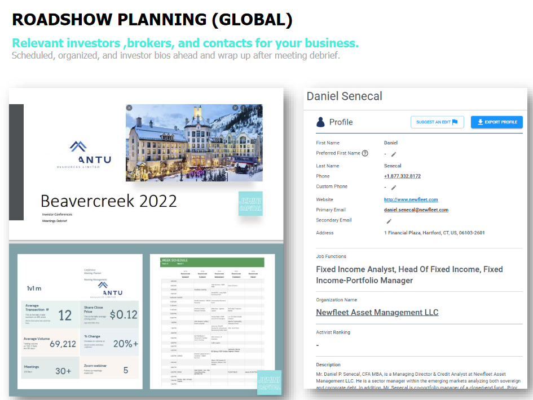The height and width of the screenshot is (400, 533).
Task: Open the Week Schedule spreadsheet thumbnail
Action: 212,322
